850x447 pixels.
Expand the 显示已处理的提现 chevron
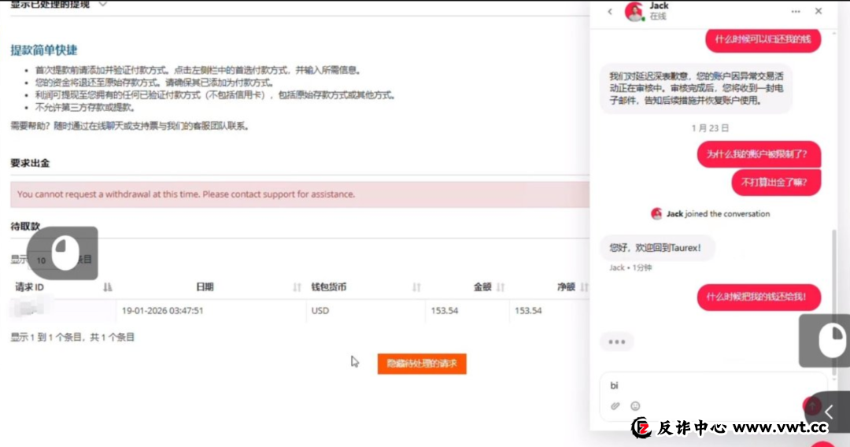pyautogui.click(x=102, y=4)
